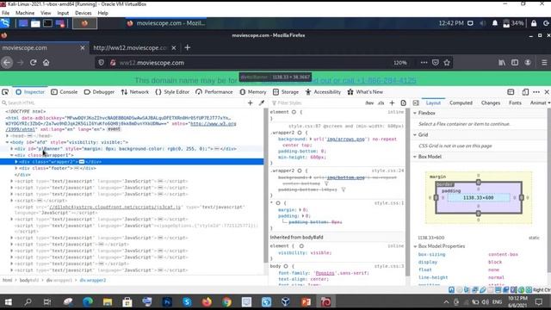Screen dimensions: 551x310
Task: Open devtools customize (three dots) menu
Action: tap(536, 92)
